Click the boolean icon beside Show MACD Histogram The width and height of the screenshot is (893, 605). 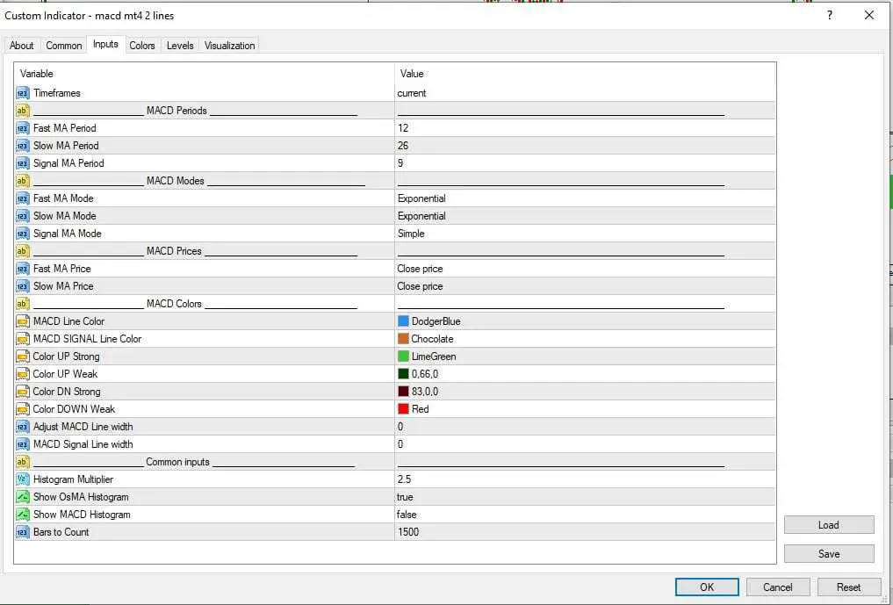(22, 515)
